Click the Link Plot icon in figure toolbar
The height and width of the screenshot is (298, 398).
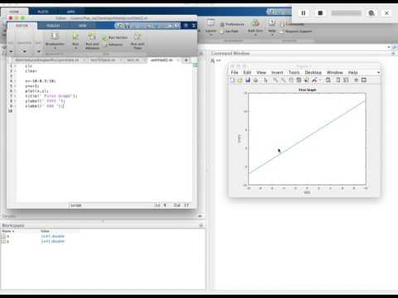tap(328, 80)
